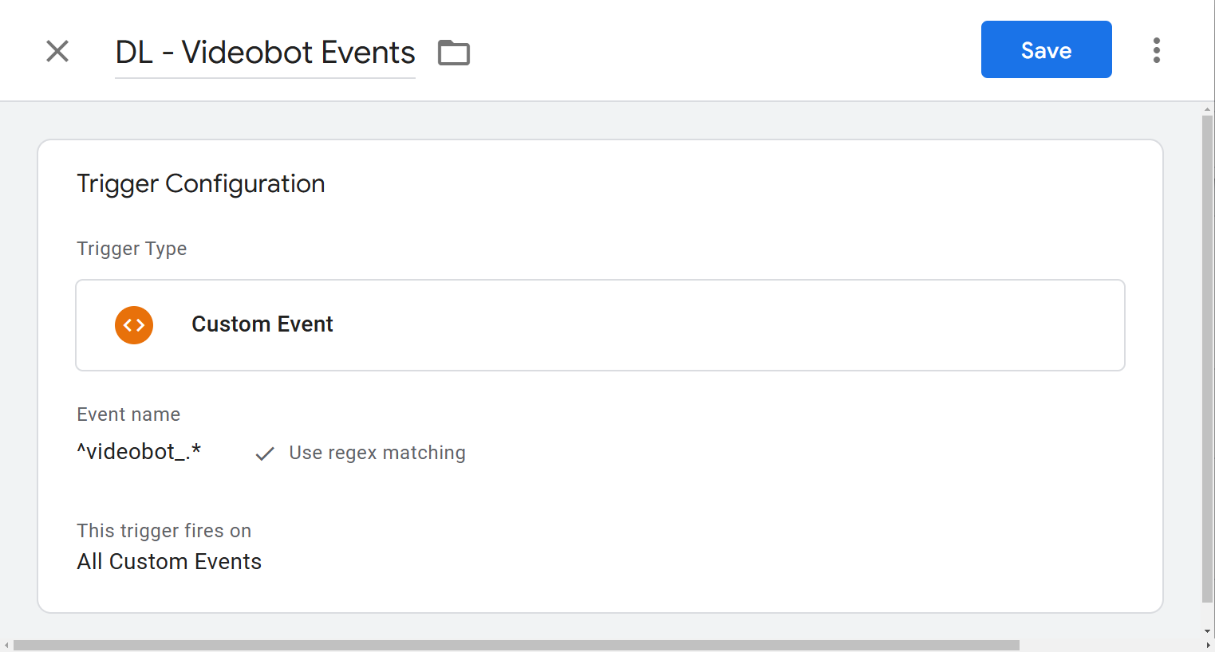1215x652 pixels.
Task: Click the horizontal scrollbar left arrow
Action: point(6,646)
